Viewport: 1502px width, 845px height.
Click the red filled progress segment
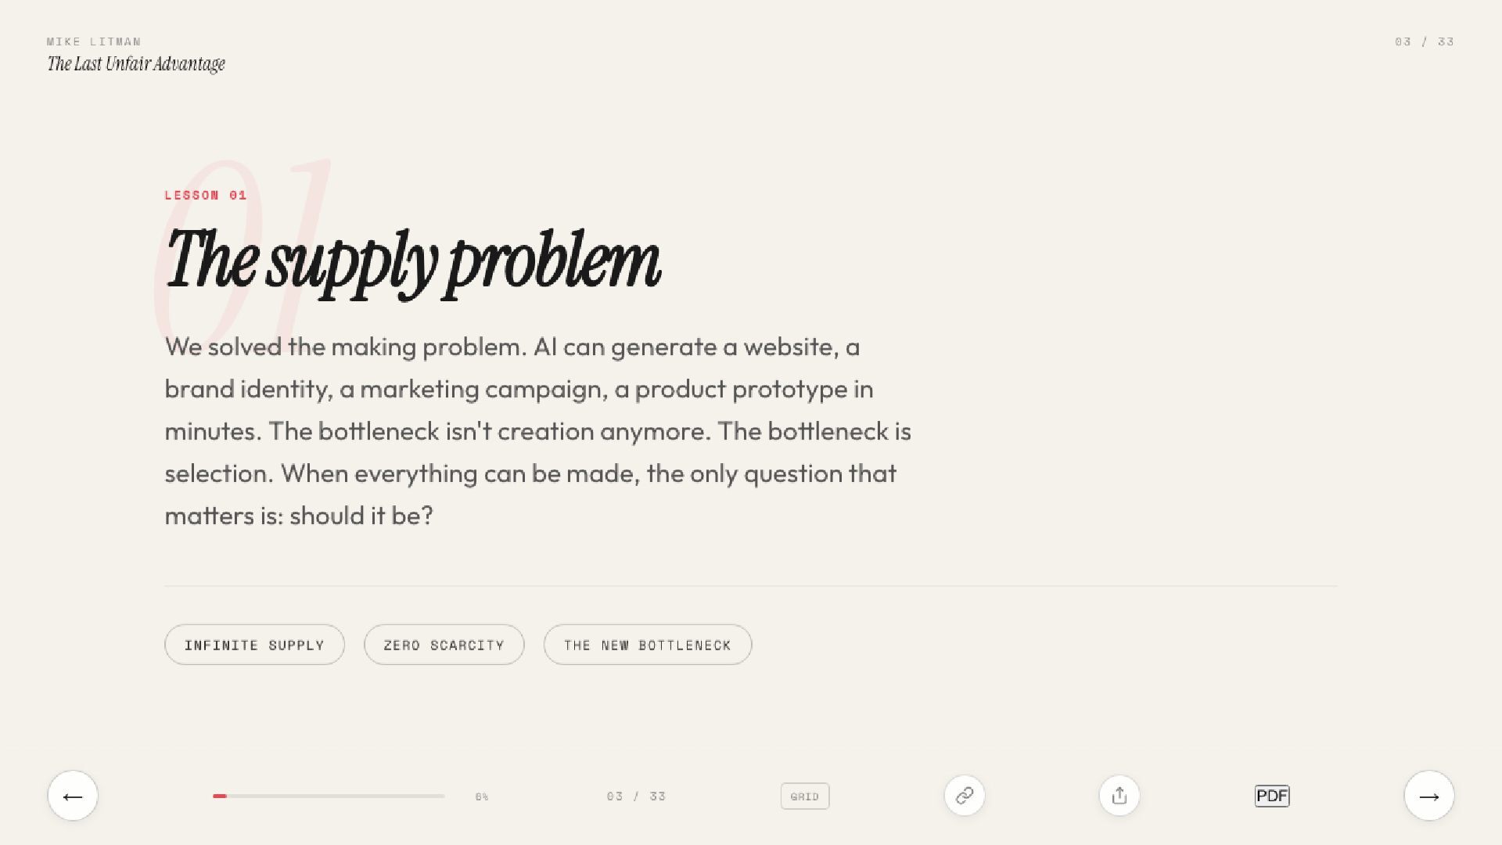point(220,796)
